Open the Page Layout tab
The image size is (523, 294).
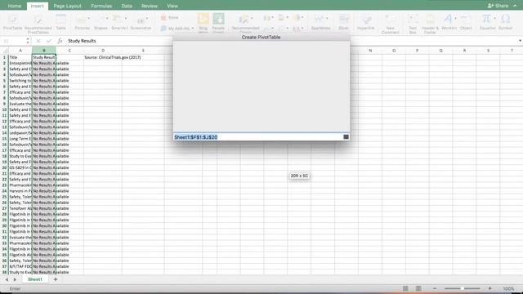(x=67, y=6)
